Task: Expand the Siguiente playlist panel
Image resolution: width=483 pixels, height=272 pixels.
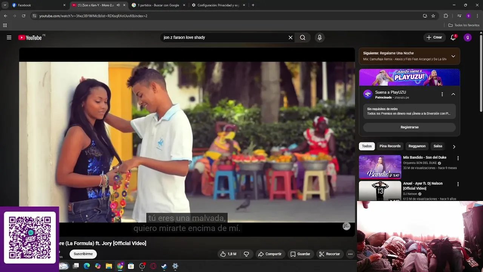Action: pos(453,56)
